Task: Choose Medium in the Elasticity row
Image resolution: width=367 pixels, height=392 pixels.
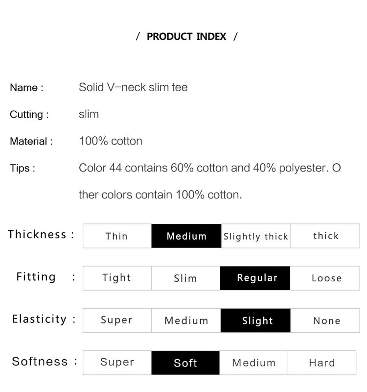Action: (186, 320)
